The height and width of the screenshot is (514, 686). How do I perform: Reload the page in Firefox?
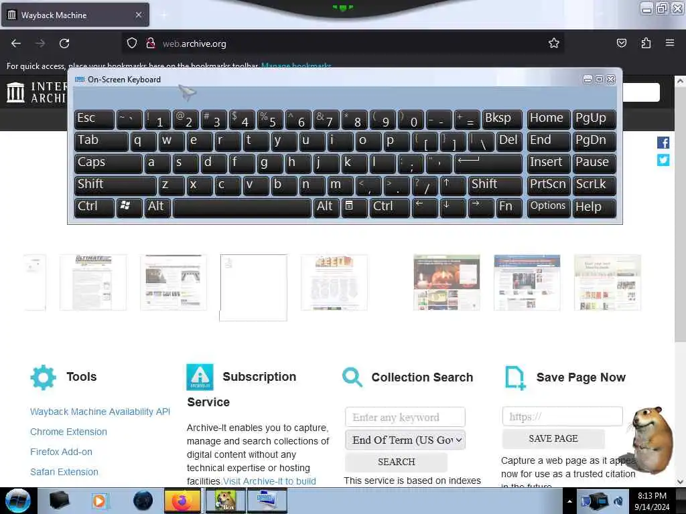click(x=64, y=44)
